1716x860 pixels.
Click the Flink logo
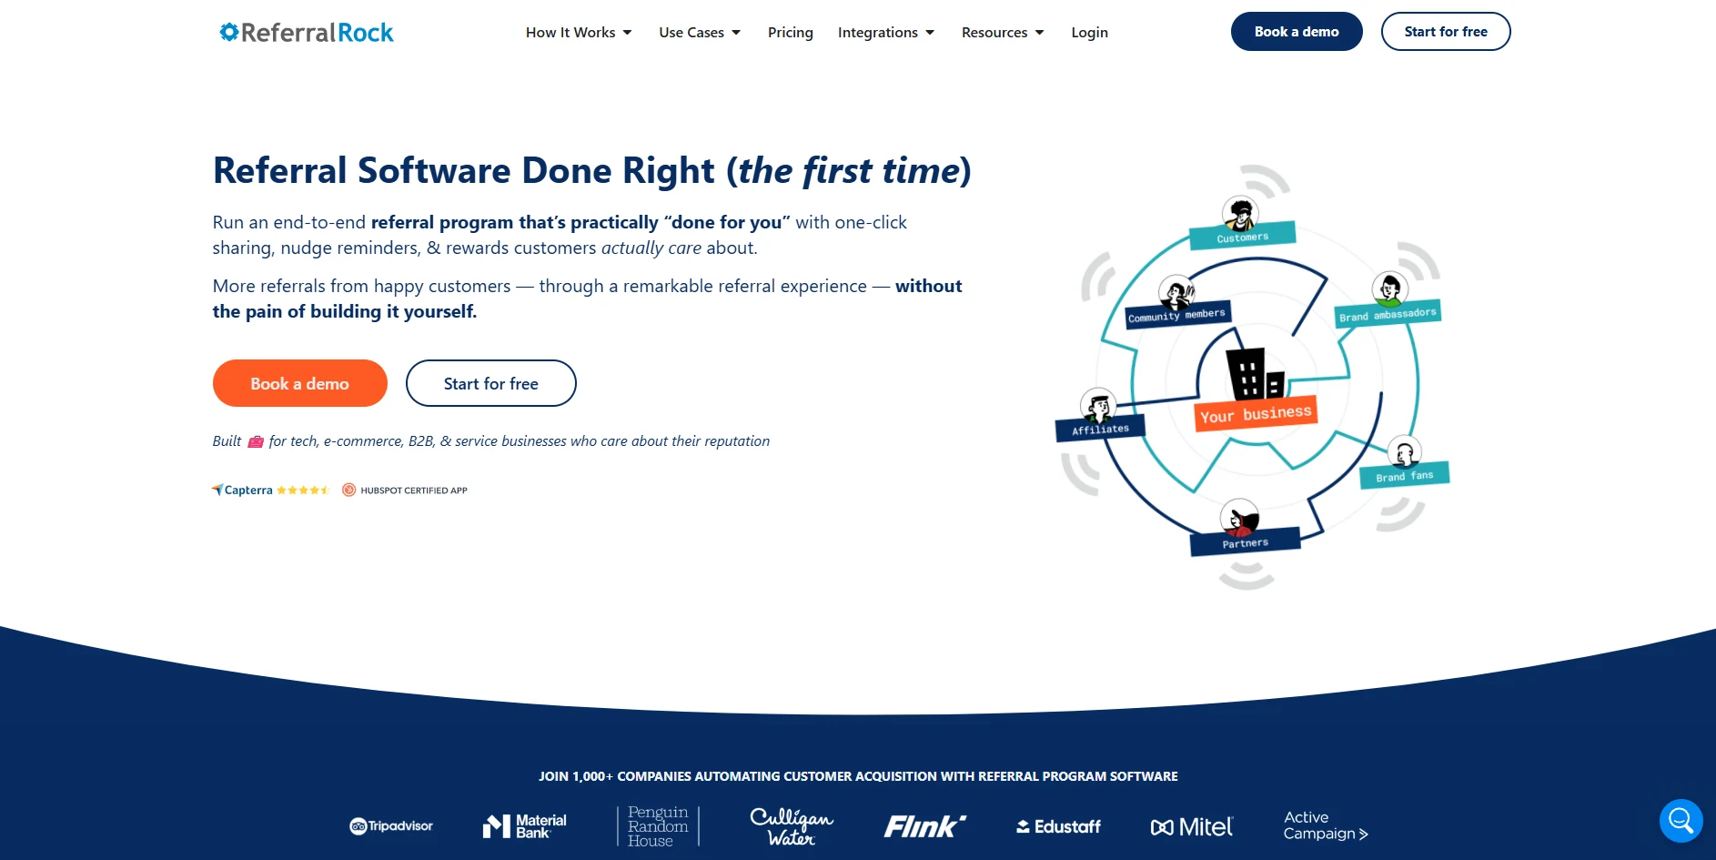(924, 826)
